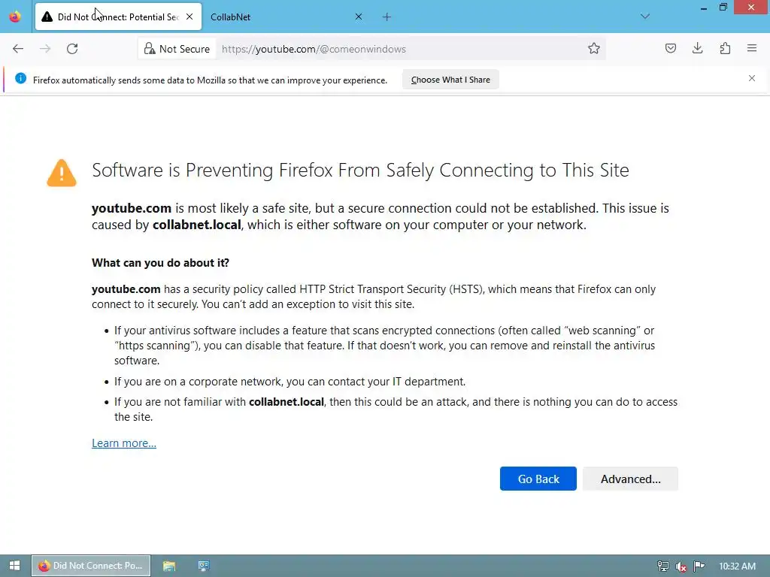Click the forward navigation arrow
The width and height of the screenshot is (770, 577).
[45, 49]
